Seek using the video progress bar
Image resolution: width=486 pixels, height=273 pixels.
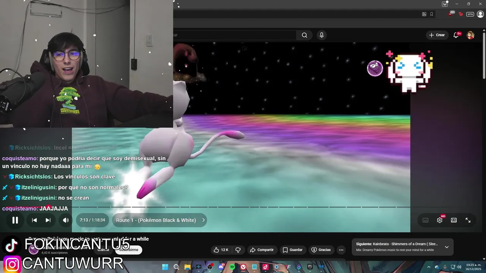click(241, 207)
